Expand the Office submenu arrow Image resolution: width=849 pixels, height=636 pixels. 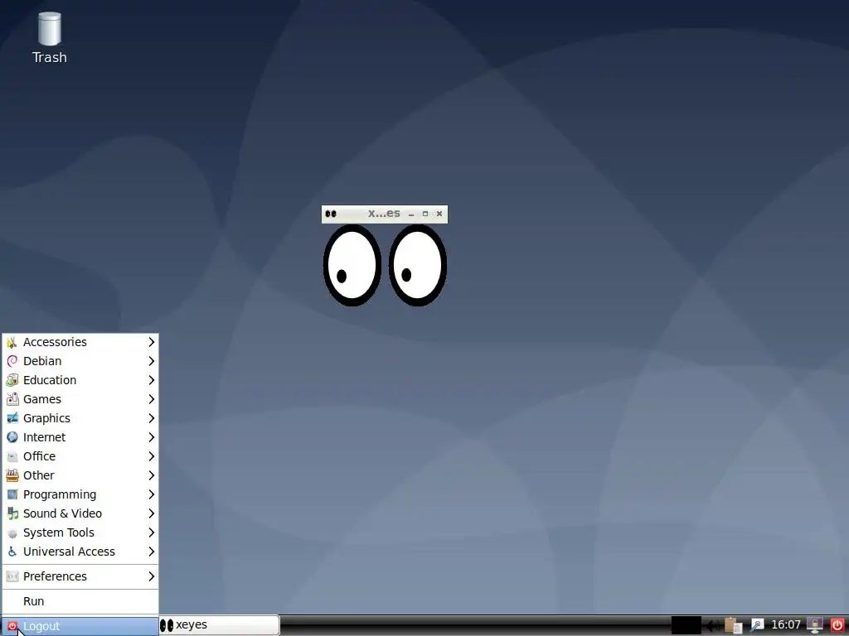[152, 456]
